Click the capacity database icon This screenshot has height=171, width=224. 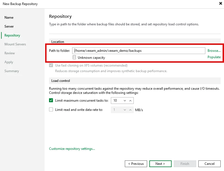coord(74,57)
